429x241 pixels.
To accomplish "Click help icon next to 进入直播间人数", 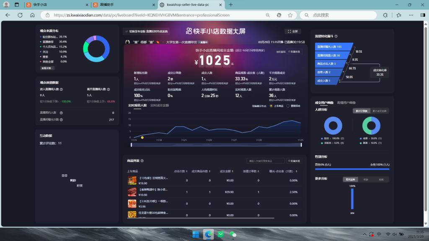I will [x=62, y=89].
